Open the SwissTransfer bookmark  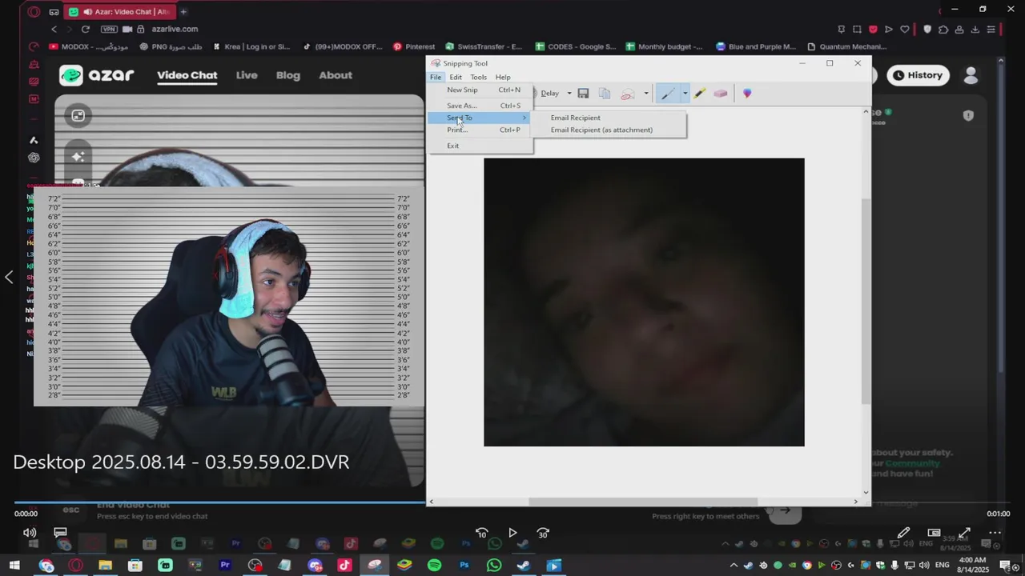(483, 46)
